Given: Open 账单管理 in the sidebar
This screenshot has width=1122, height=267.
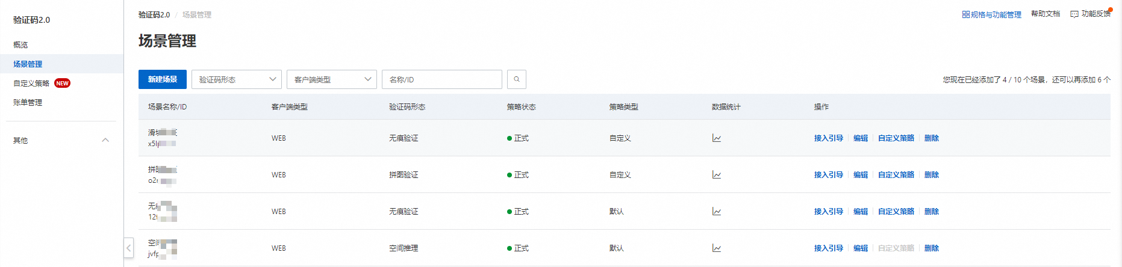Looking at the screenshot, I should (28, 103).
